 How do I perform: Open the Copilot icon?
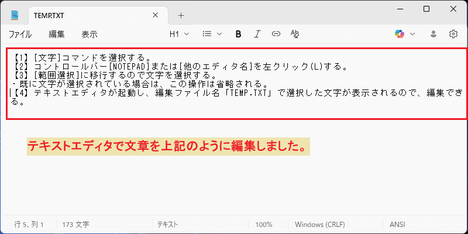[x=400, y=34]
